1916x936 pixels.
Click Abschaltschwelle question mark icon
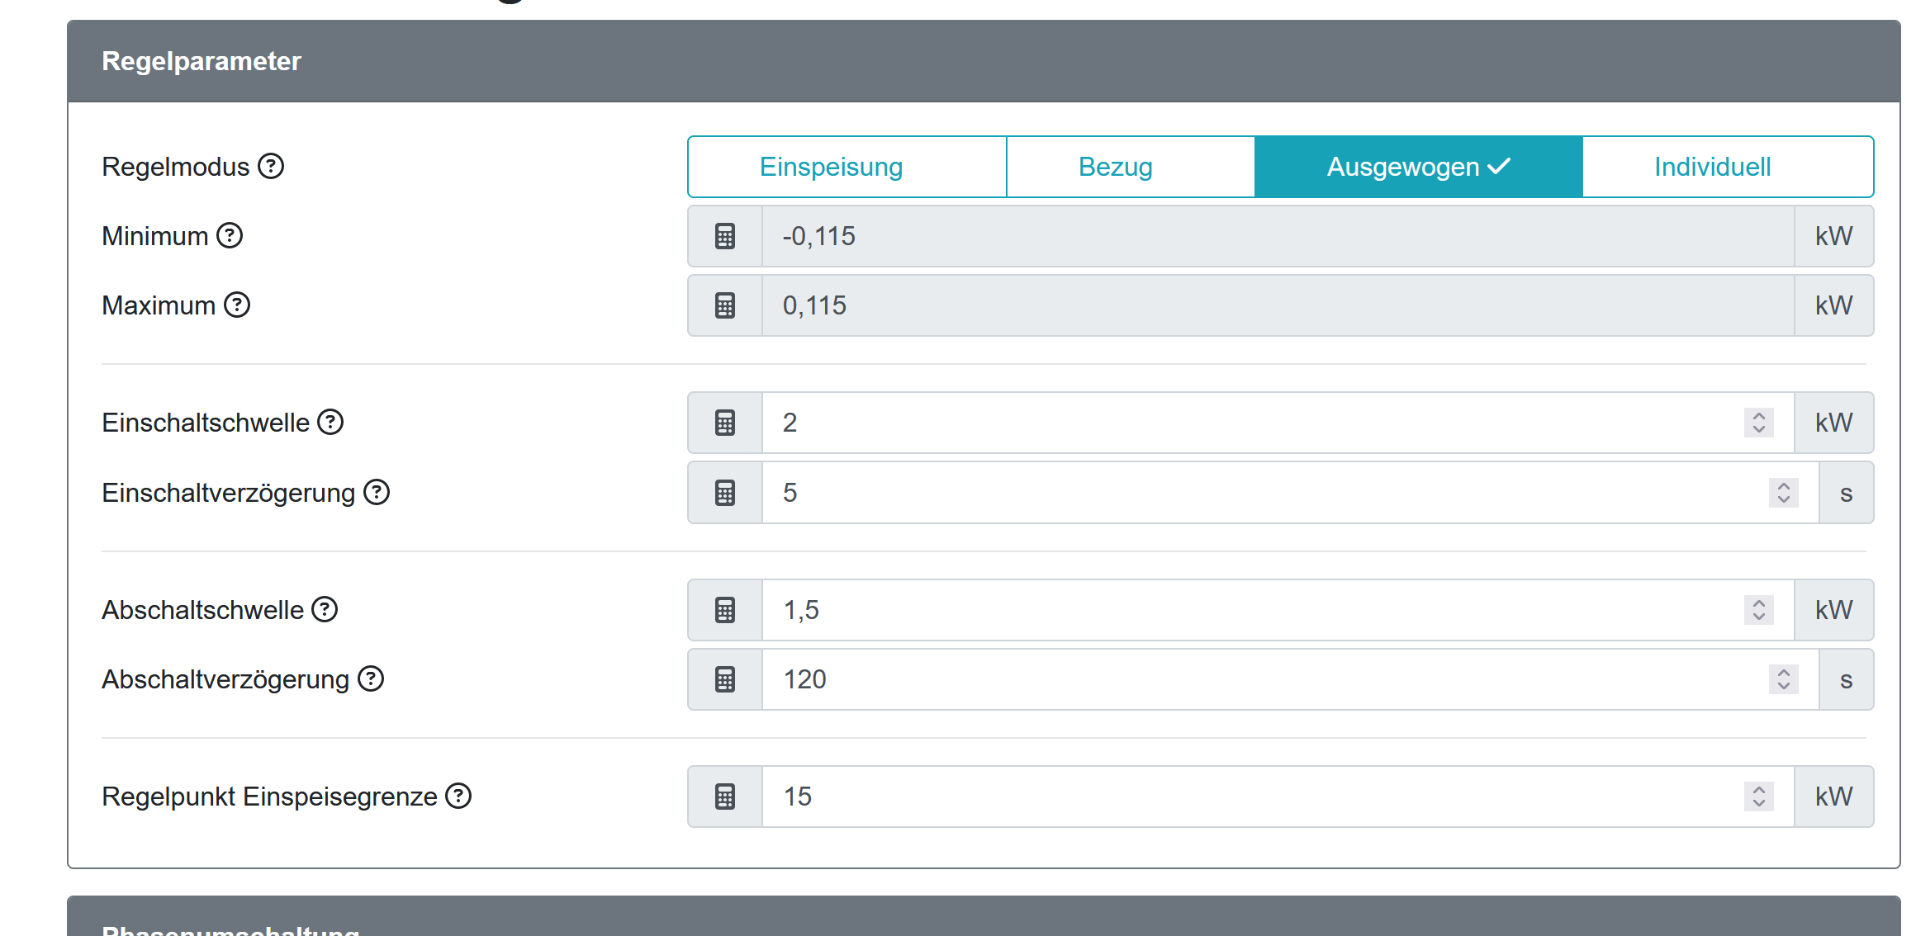325,610
